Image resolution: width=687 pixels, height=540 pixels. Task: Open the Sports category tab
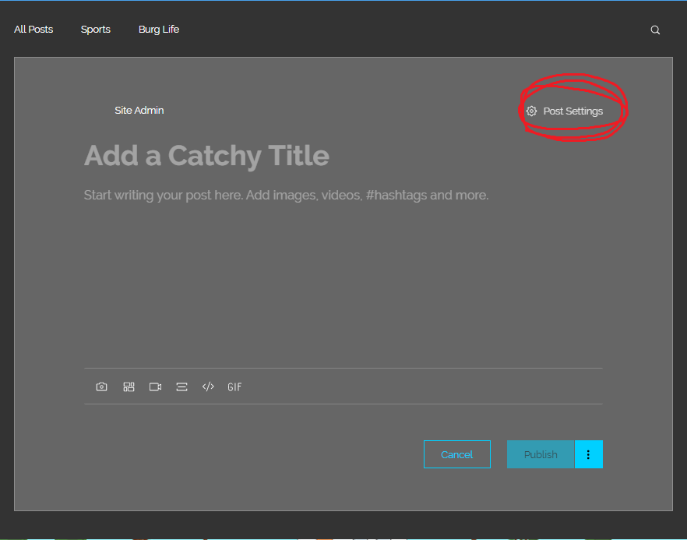[95, 29]
